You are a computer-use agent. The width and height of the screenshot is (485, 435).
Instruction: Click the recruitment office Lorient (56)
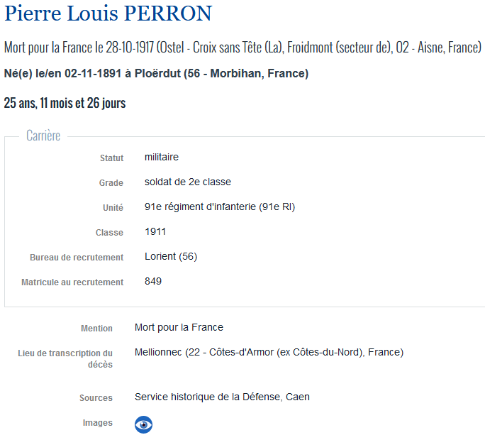pos(170,256)
